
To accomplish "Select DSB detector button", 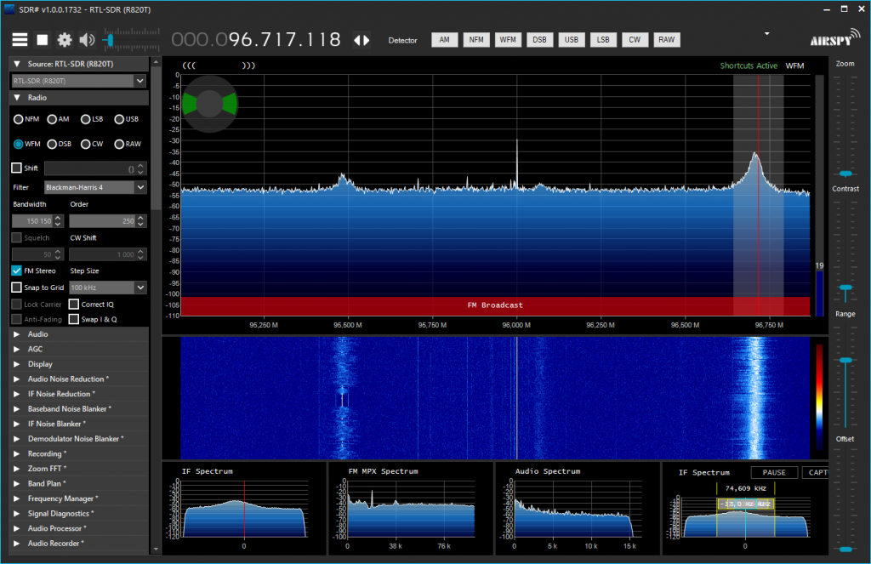I will (539, 39).
